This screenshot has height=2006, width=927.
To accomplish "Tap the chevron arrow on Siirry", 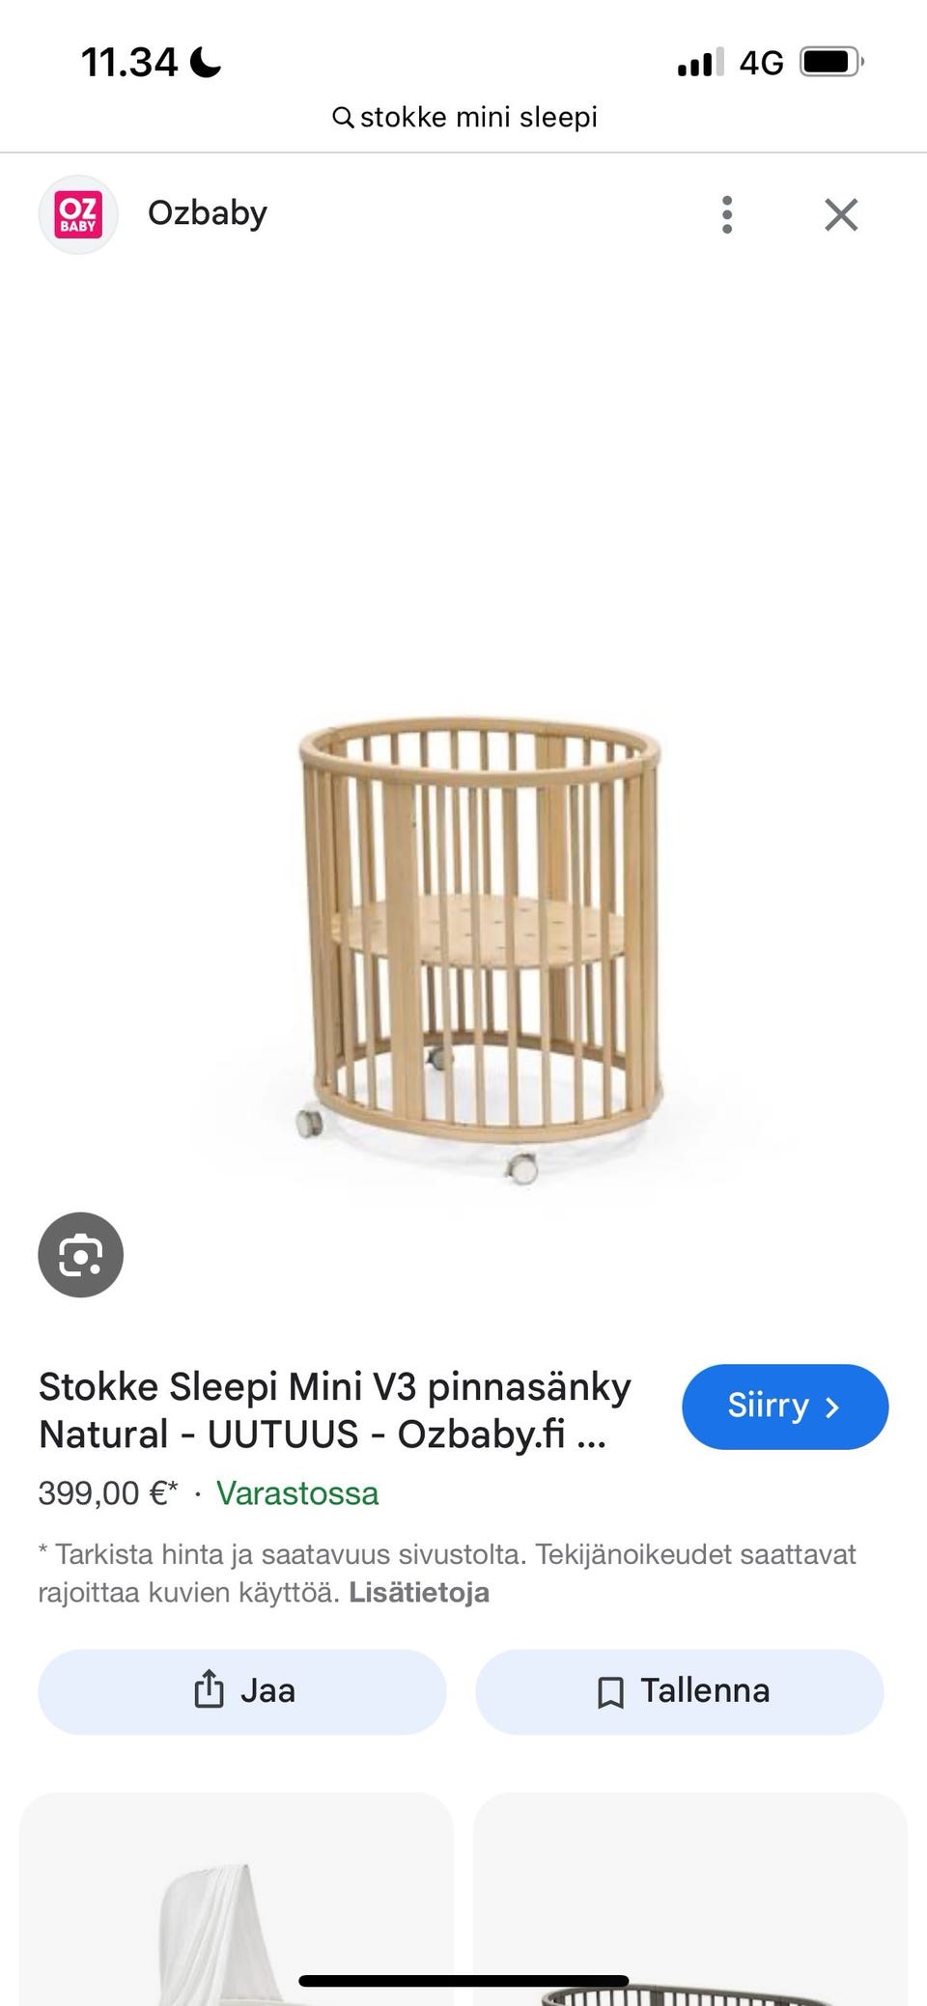I will pyautogui.click(x=832, y=1407).
